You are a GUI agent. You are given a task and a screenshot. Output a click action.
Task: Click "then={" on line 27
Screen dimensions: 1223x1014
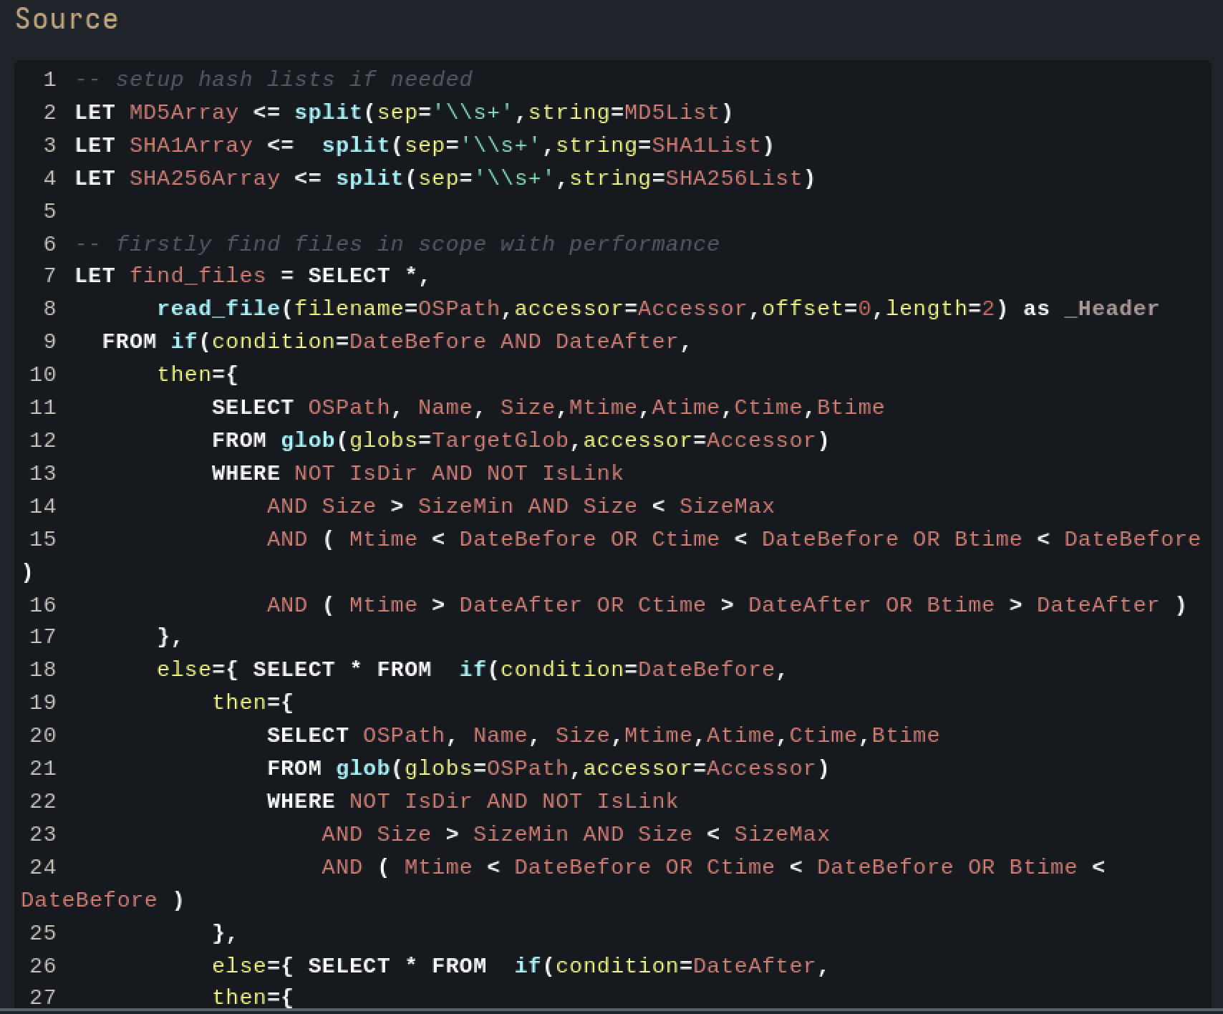253,998
